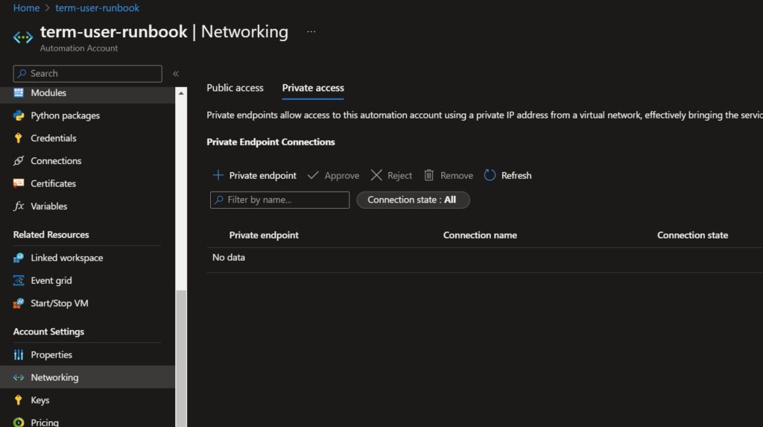Open Start/Stop VM menu item
Viewport: 763px width, 427px height.
pos(88,303)
